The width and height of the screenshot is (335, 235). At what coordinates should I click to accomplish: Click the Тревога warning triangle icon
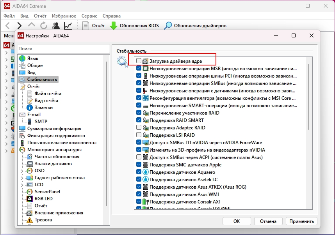pos(30,220)
